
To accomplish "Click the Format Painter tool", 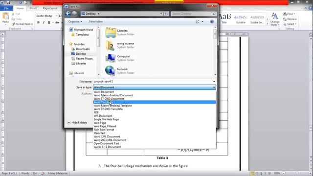I will [22, 24].
